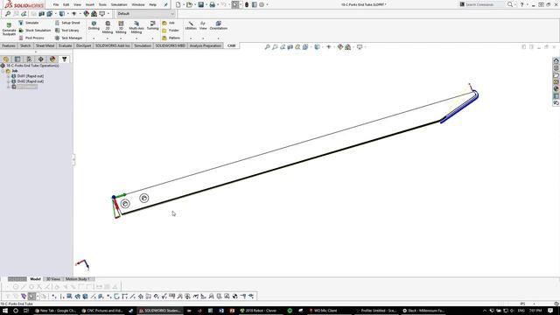Expand the Drill1 [Rapid out] operation node

pos(8,76)
